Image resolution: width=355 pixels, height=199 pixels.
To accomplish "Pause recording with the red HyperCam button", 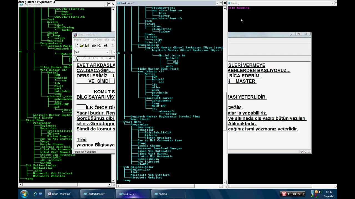I will (x=284, y=194).
